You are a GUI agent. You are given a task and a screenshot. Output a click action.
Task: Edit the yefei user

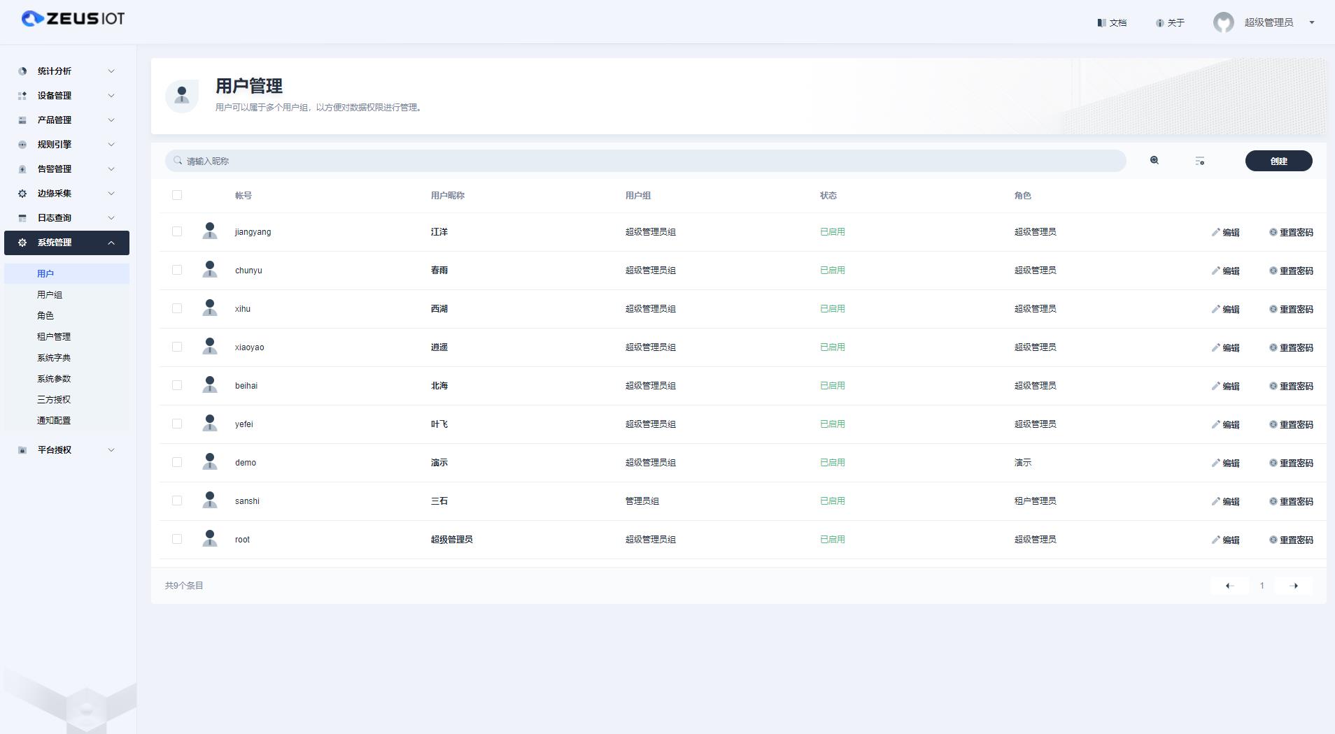pyautogui.click(x=1226, y=425)
